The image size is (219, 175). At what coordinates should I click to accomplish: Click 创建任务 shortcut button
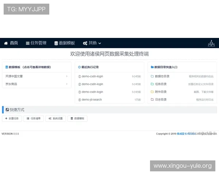[x=12, y=118]
